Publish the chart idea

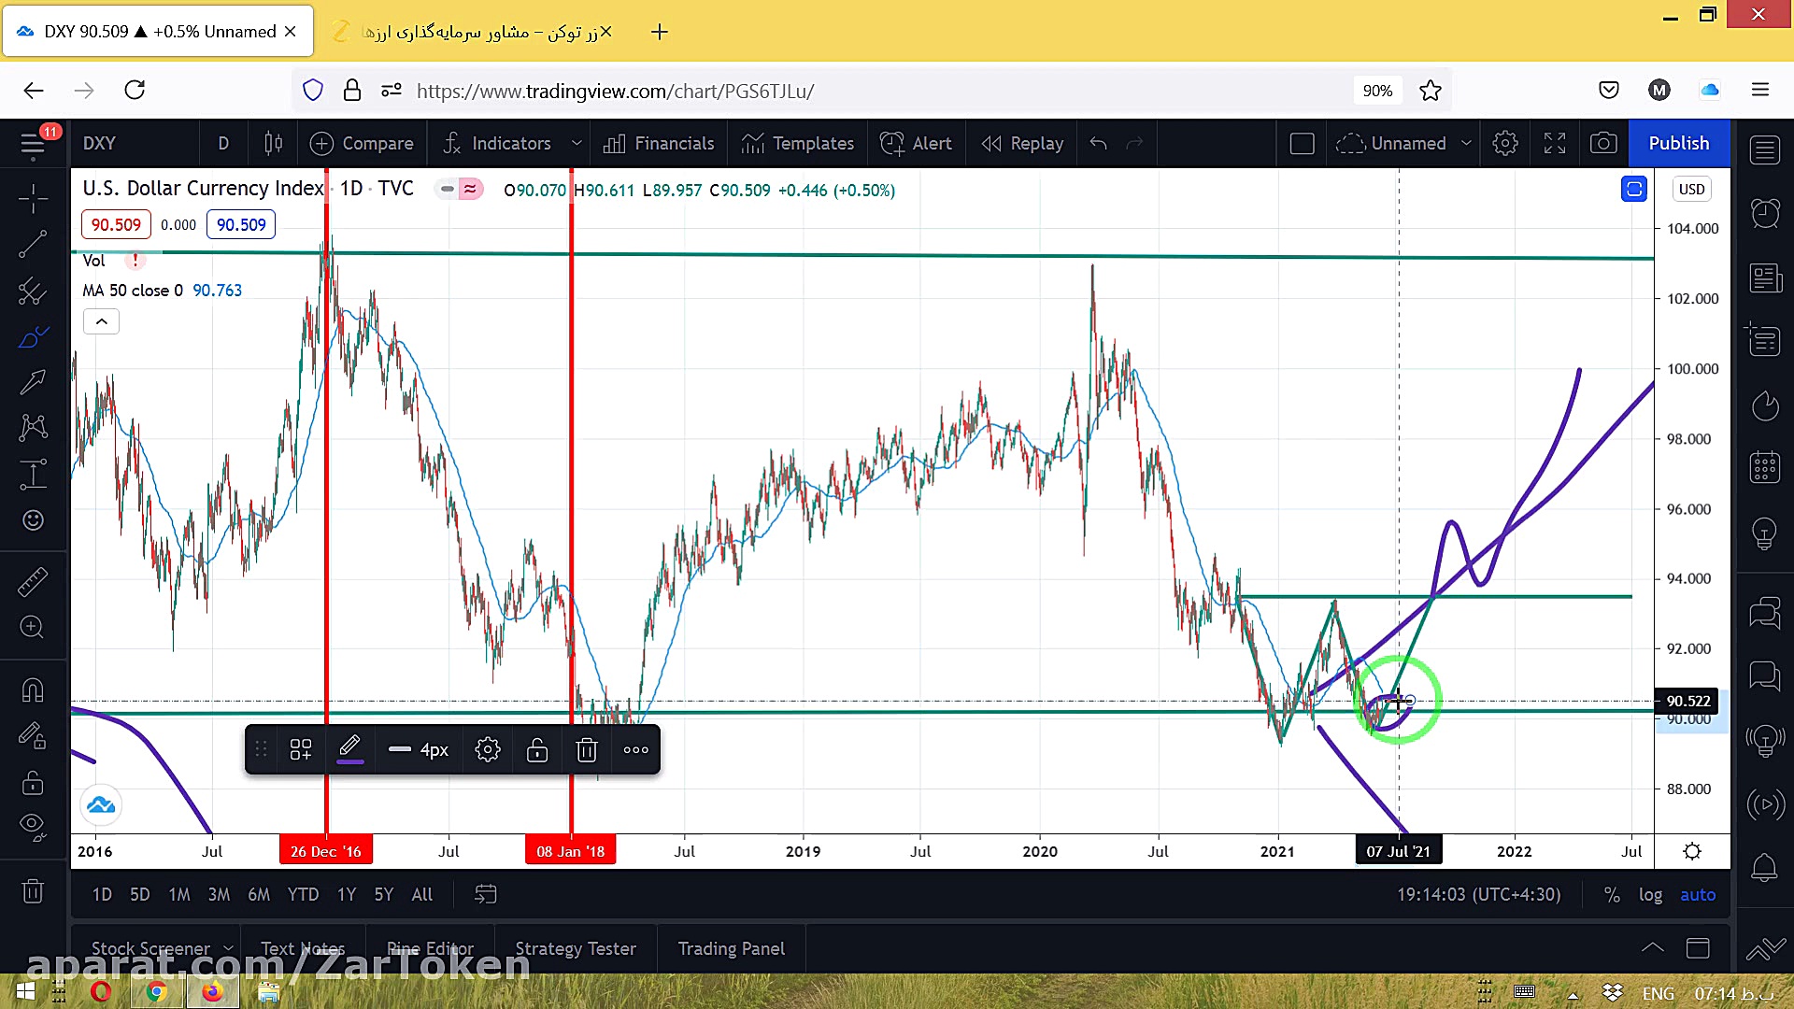(1679, 143)
